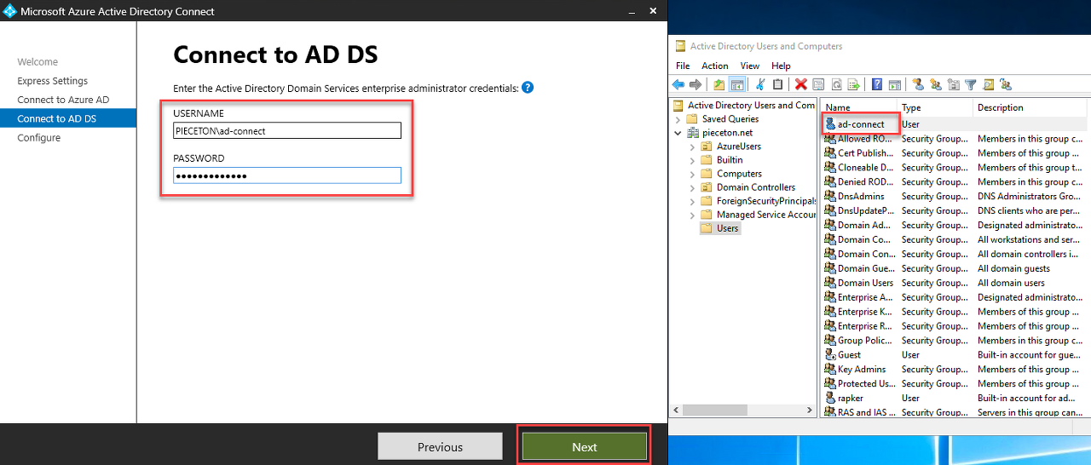This screenshot has width=1091, height=465.
Task: Click the Refresh toolbar icon
Action: 836,84
